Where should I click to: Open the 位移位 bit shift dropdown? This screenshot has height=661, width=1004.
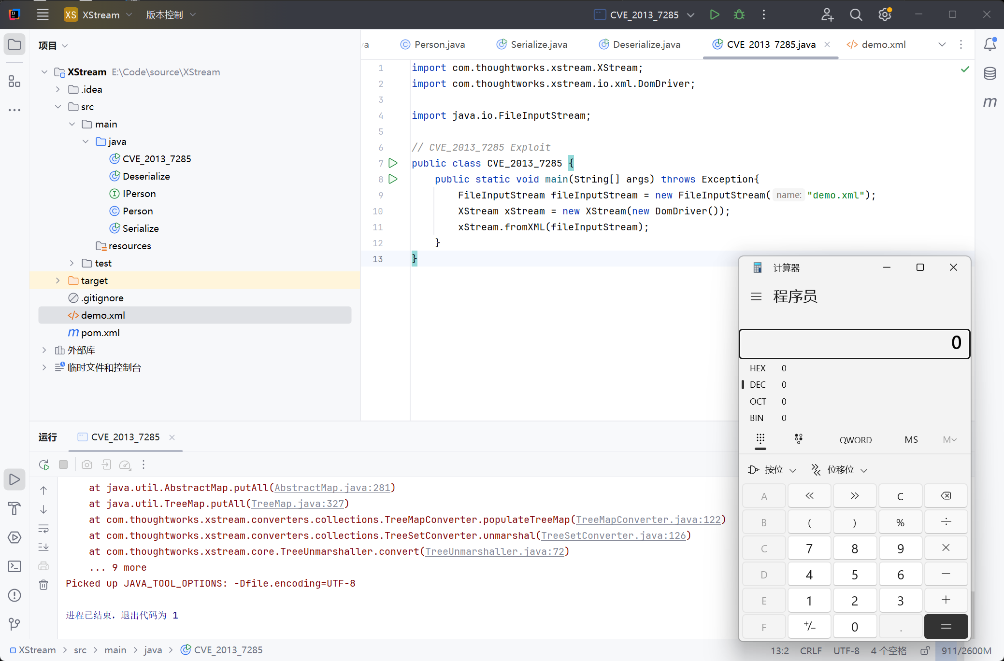tap(839, 470)
